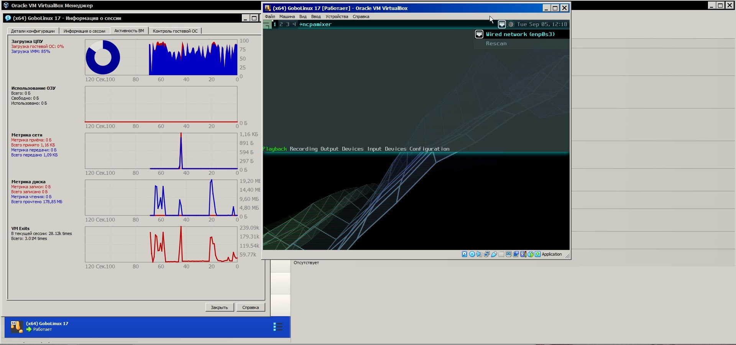The width and height of the screenshot is (736, 345).
Task: Click Rescan in the network menu
Action: (496, 43)
